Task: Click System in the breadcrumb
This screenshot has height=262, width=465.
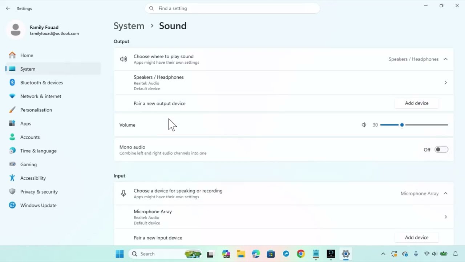Action: (x=129, y=26)
